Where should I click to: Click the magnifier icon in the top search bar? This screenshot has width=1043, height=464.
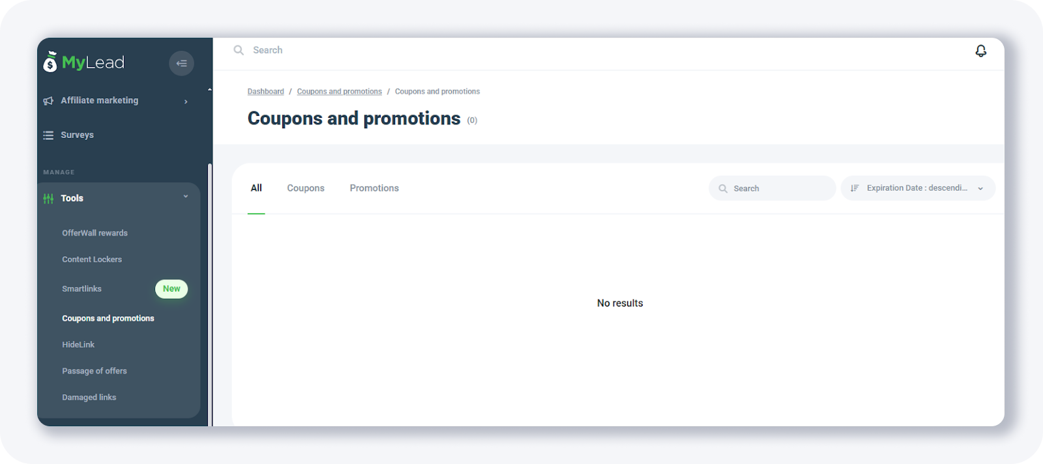[239, 50]
